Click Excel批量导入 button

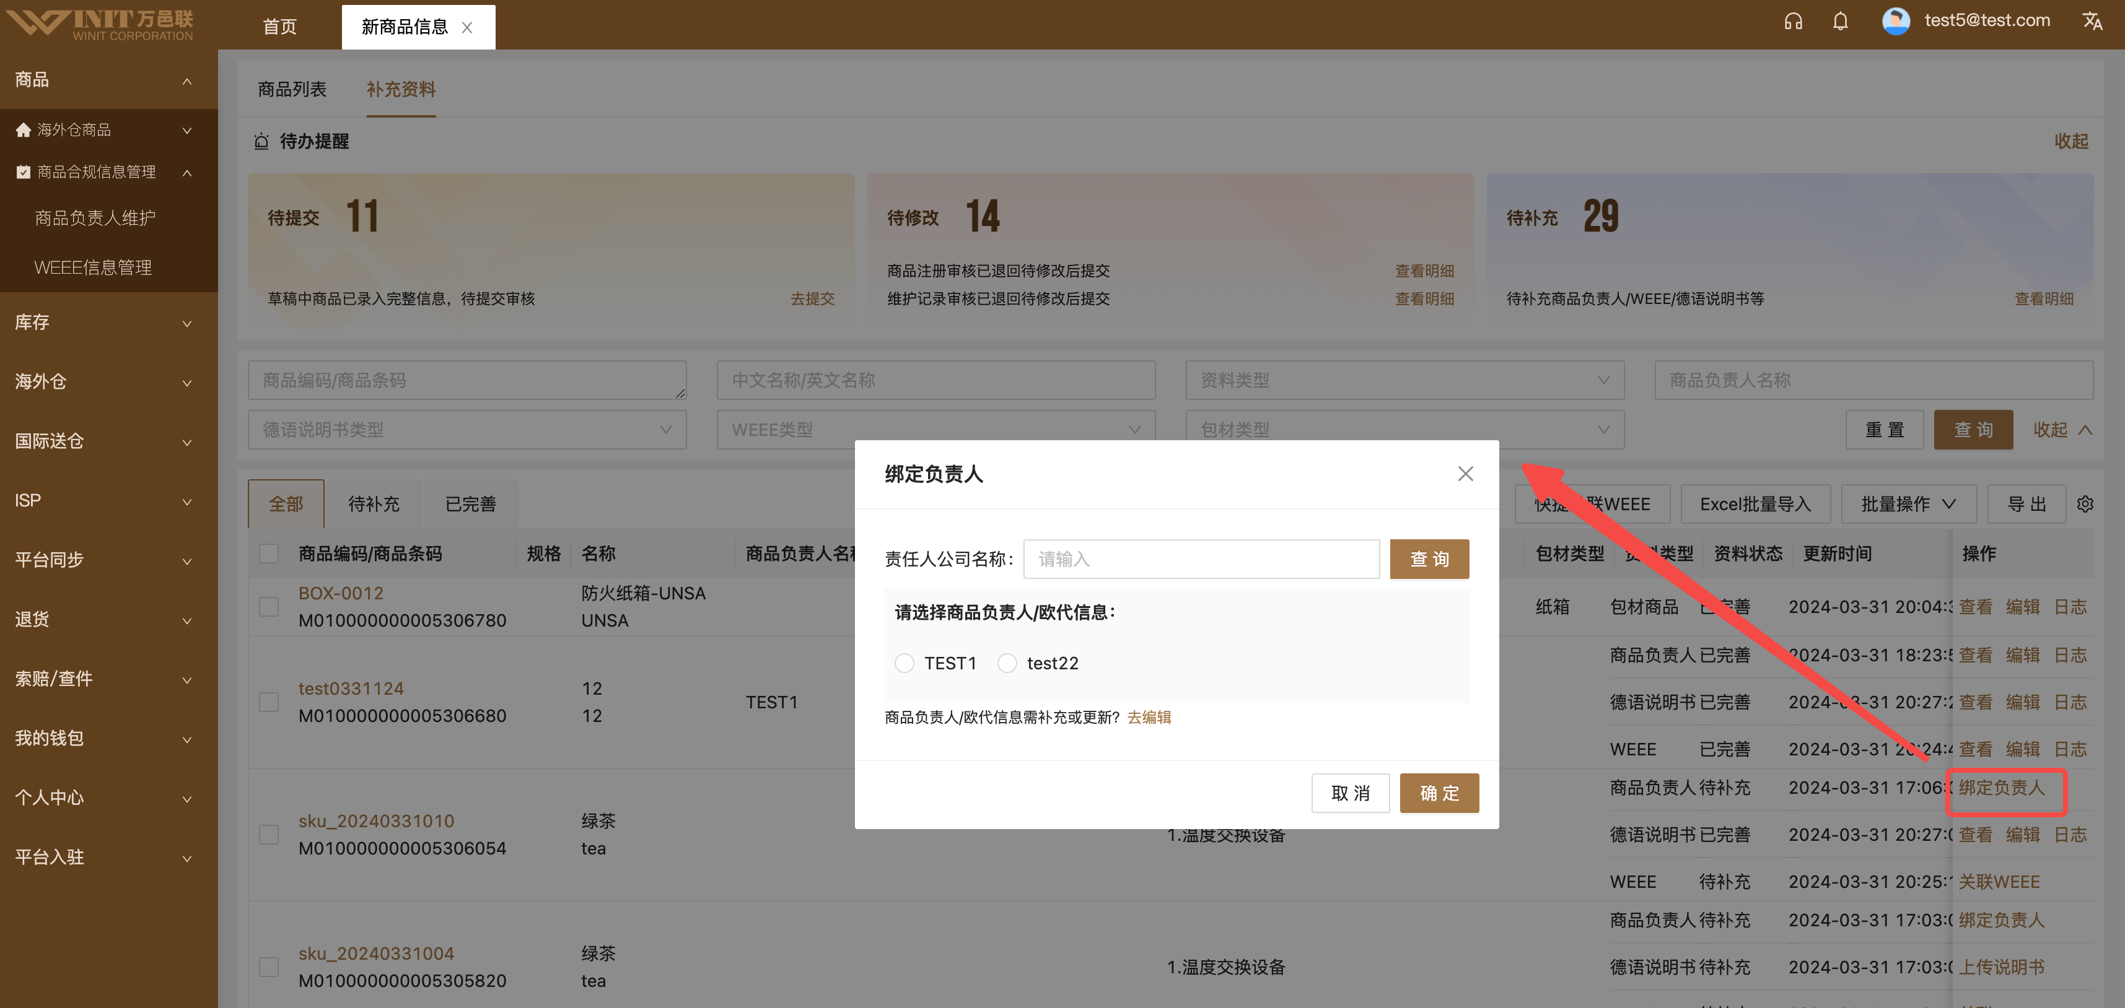(x=1755, y=505)
